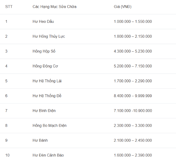Select the Hư Bình Điện entry
Viewport: 176px width, 162px height.
point(44,111)
